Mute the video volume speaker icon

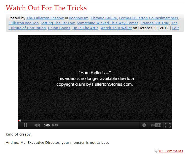[37, 125]
